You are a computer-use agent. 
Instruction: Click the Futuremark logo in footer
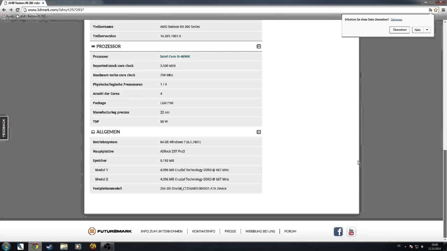[110, 231]
